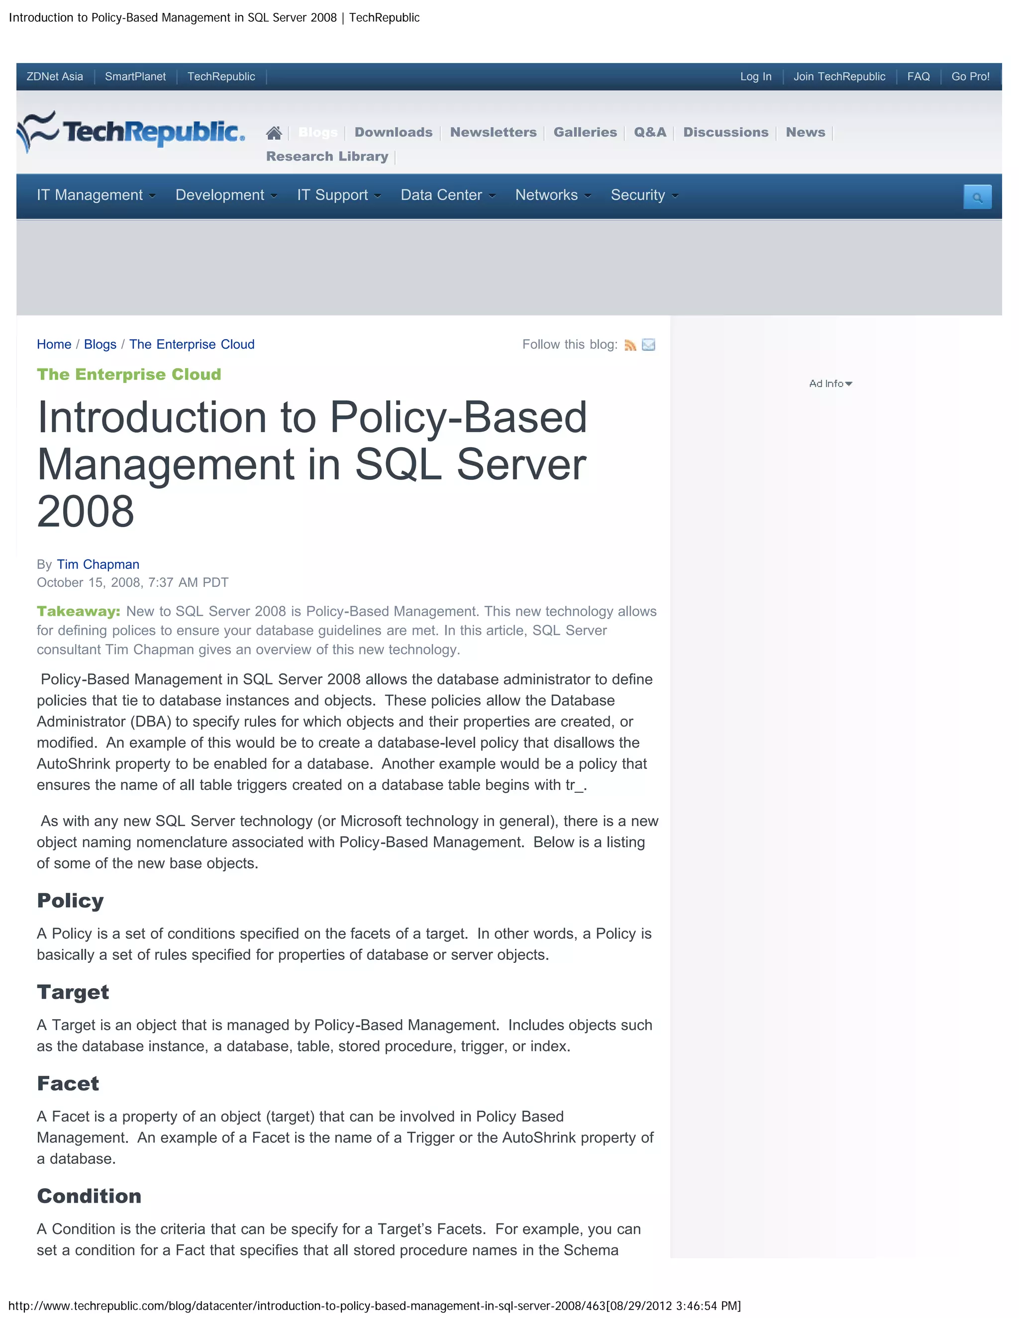Click the home icon in navigation

(274, 133)
